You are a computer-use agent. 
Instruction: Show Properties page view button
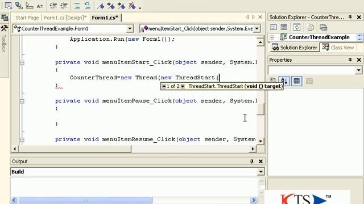[297, 81]
